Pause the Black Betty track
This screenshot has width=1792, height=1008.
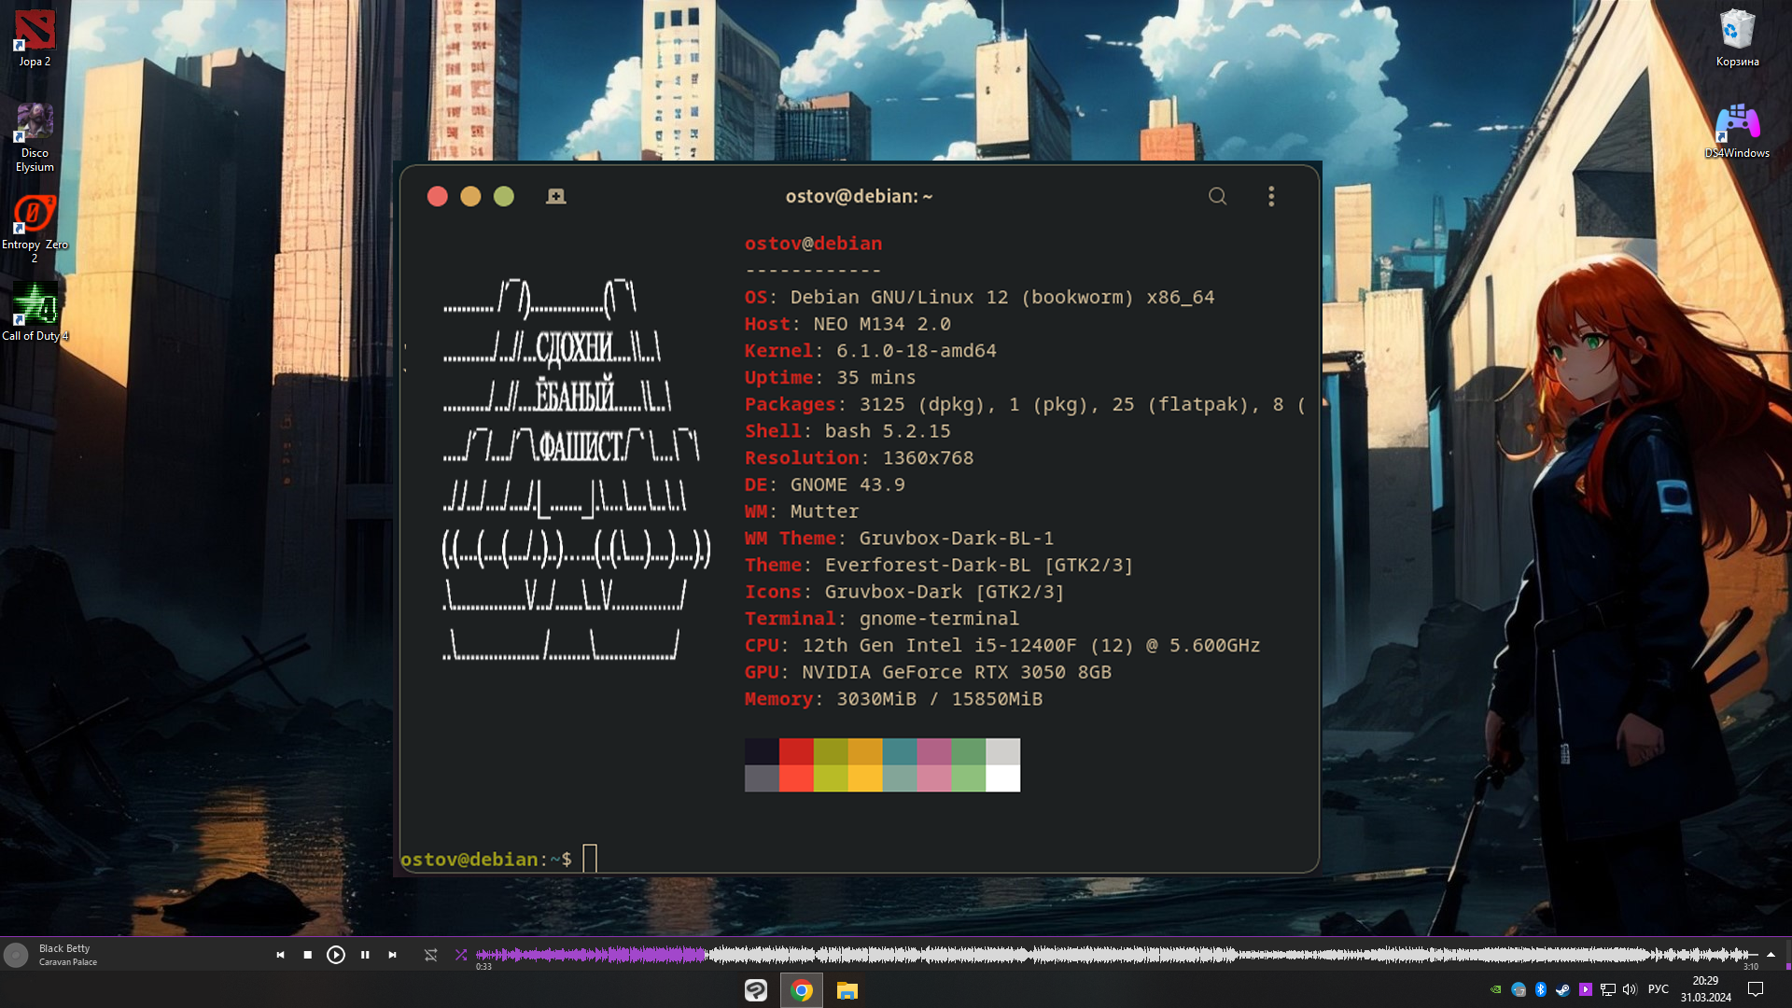click(365, 955)
